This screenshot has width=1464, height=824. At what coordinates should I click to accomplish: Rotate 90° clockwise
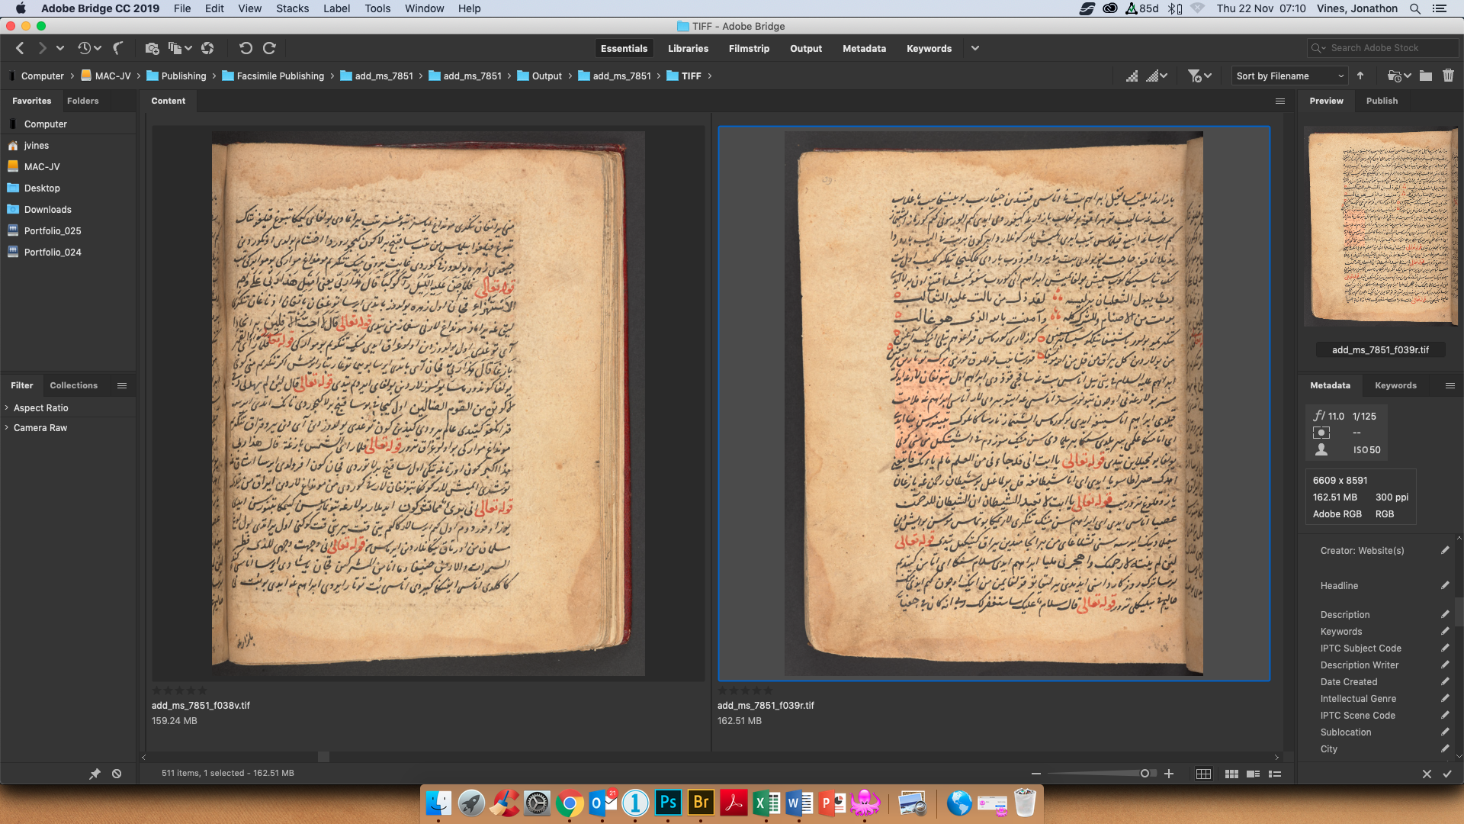(269, 48)
